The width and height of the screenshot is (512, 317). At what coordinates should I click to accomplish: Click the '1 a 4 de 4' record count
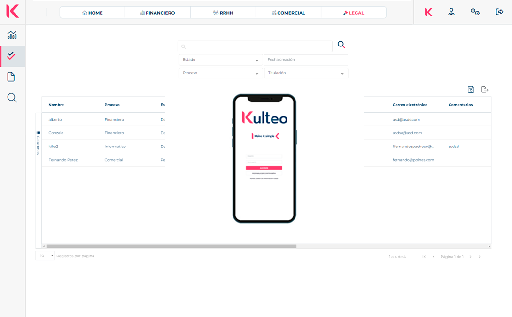pyautogui.click(x=397, y=257)
